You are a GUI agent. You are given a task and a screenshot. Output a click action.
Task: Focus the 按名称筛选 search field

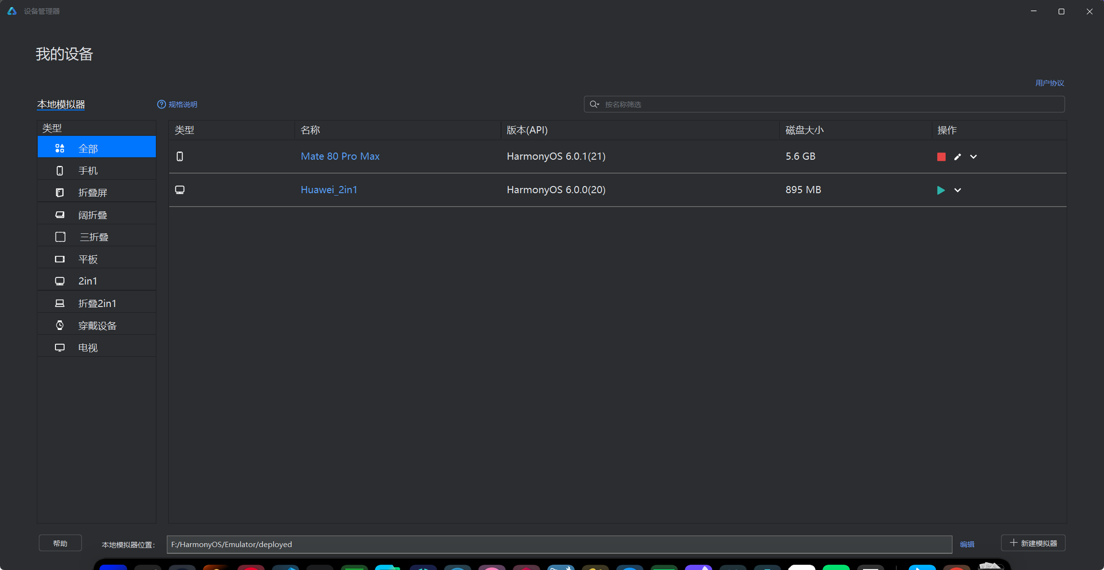click(x=824, y=104)
